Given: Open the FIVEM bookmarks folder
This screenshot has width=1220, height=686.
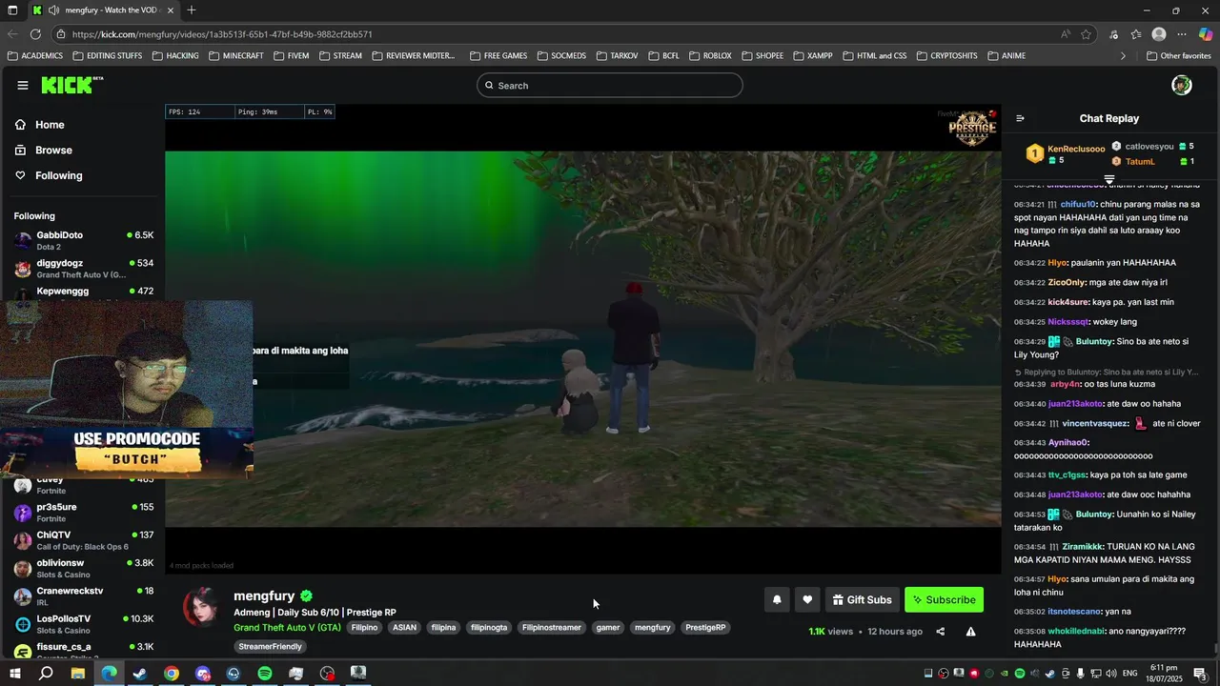Looking at the screenshot, I should (291, 56).
